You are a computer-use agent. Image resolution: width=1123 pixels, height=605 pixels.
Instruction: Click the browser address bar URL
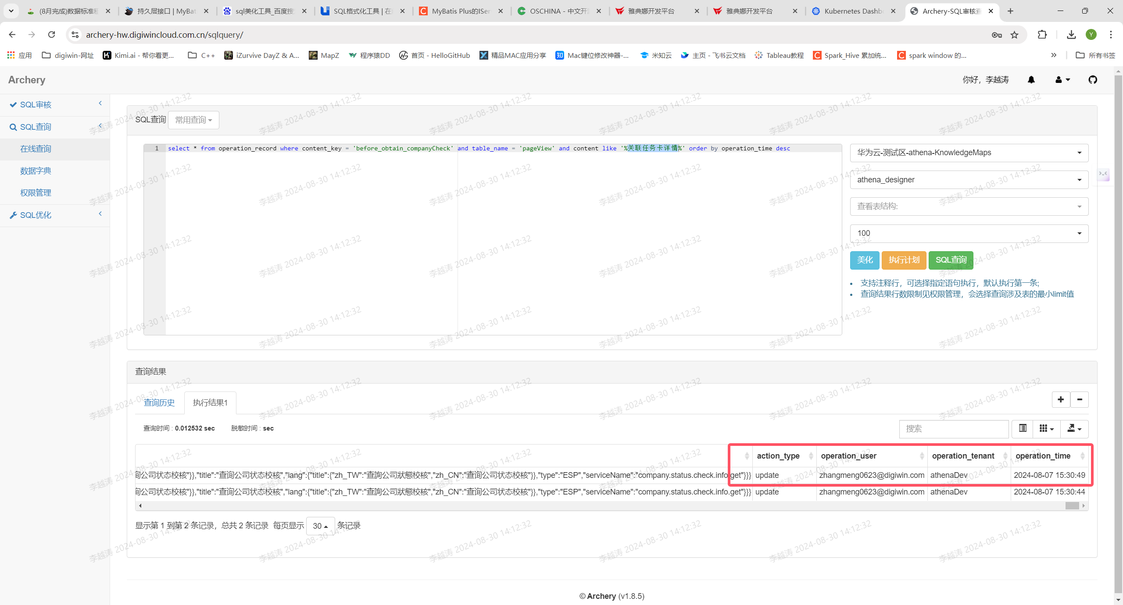tap(165, 35)
